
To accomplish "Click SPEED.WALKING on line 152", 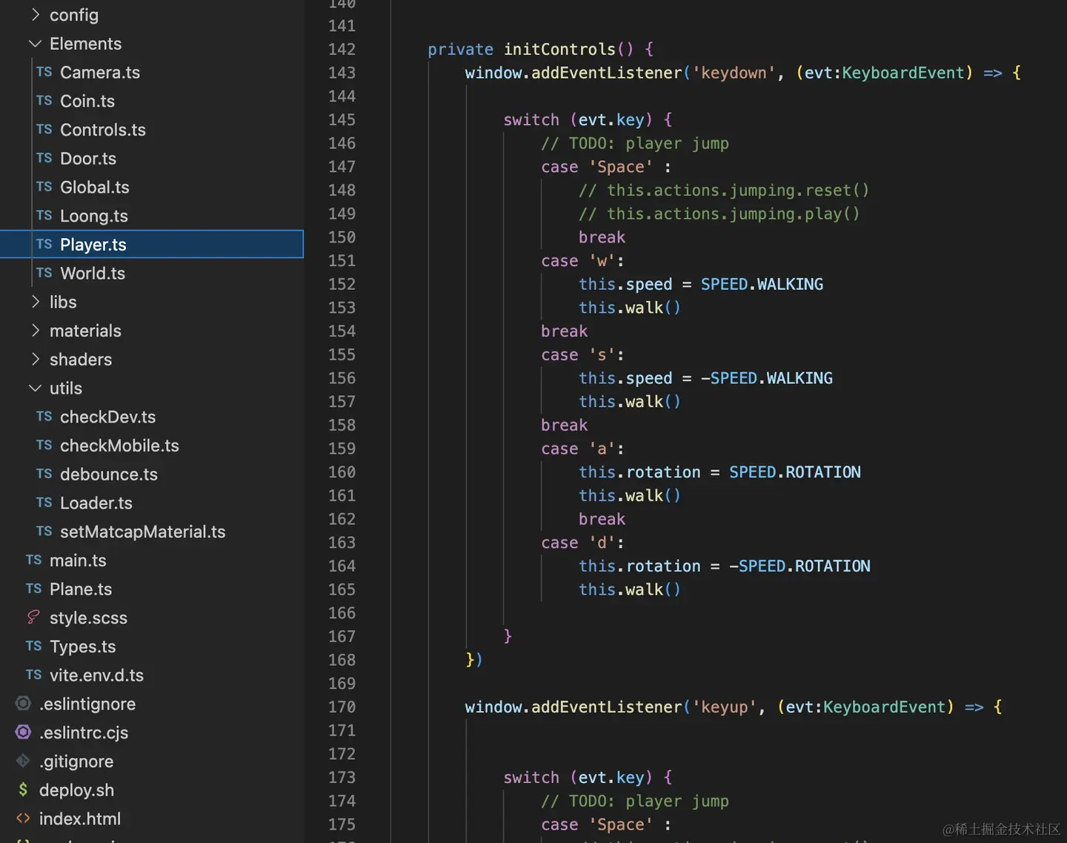I will pyautogui.click(x=762, y=285).
